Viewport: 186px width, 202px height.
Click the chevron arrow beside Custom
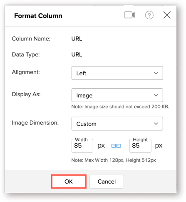pyautogui.click(x=156, y=124)
